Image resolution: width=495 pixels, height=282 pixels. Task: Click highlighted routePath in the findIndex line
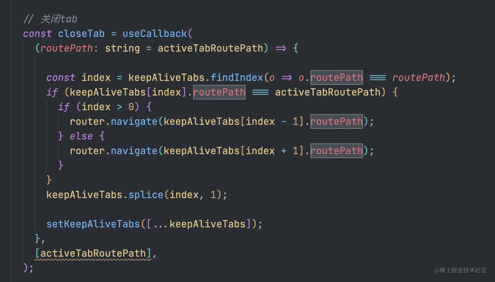pos(337,78)
